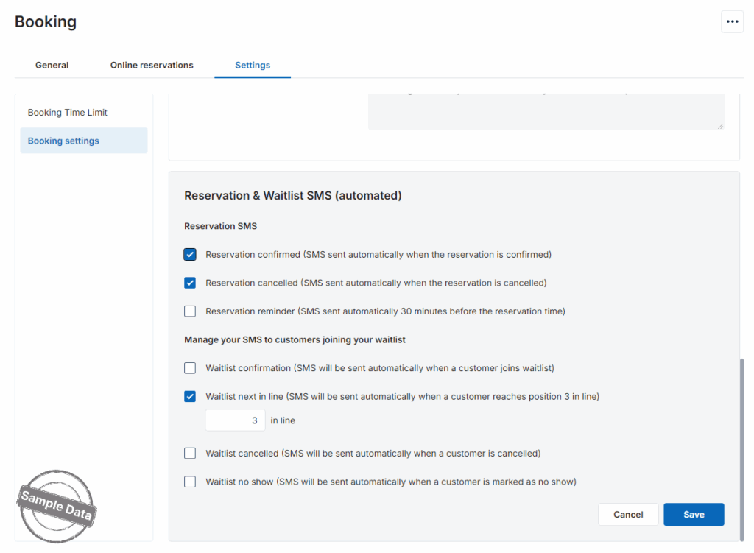Uncheck the Reservation confirmed SMS checkbox
The image size is (754, 553).
coord(190,255)
